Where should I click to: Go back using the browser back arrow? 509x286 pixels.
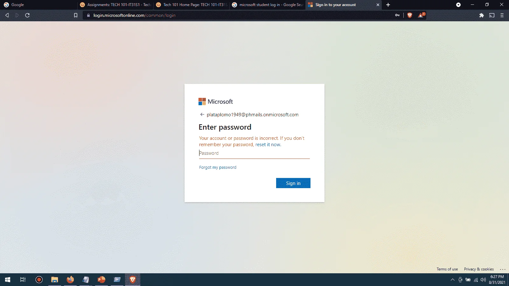[x=7, y=15]
